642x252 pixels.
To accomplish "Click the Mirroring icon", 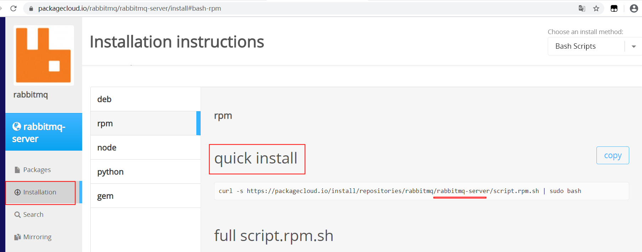I will 17,237.
